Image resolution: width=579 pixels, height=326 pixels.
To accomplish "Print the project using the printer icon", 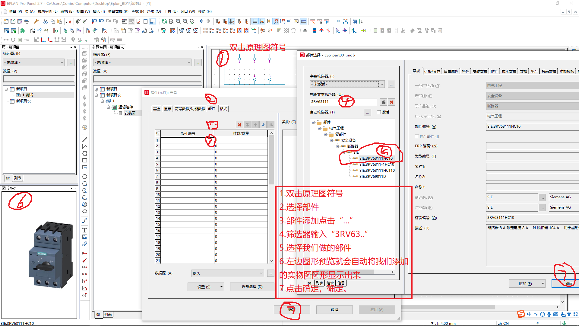I will (x=27, y=21).
